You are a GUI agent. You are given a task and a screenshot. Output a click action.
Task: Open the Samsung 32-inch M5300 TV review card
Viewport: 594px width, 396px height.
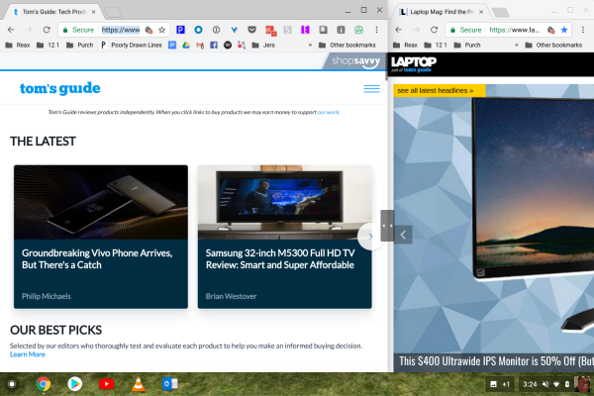pyautogui.click(x=285, y=237)
